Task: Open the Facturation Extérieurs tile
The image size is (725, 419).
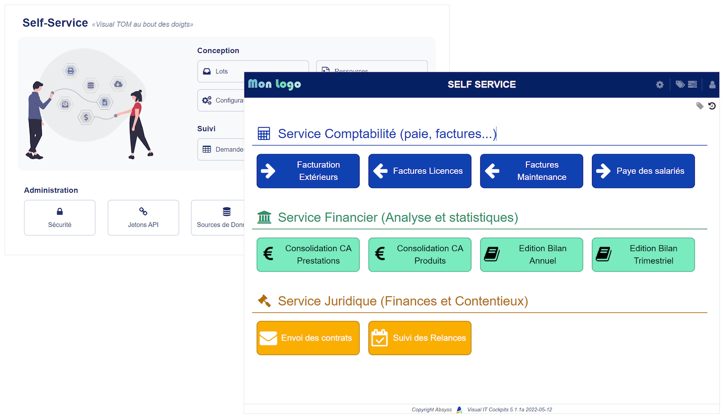Action: pyautogui.click(x=308, y=171)
